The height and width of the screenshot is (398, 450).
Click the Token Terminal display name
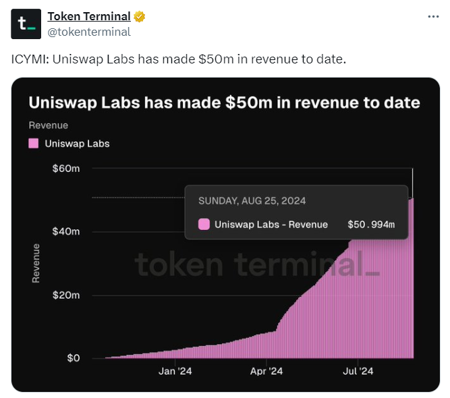(x=88, y=16)
